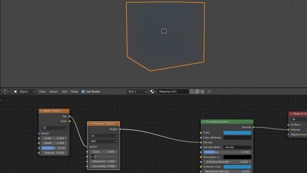This screenshot has width=307, height=173.
Task: Collapse the Material Output node
Action: click(291, 114)
